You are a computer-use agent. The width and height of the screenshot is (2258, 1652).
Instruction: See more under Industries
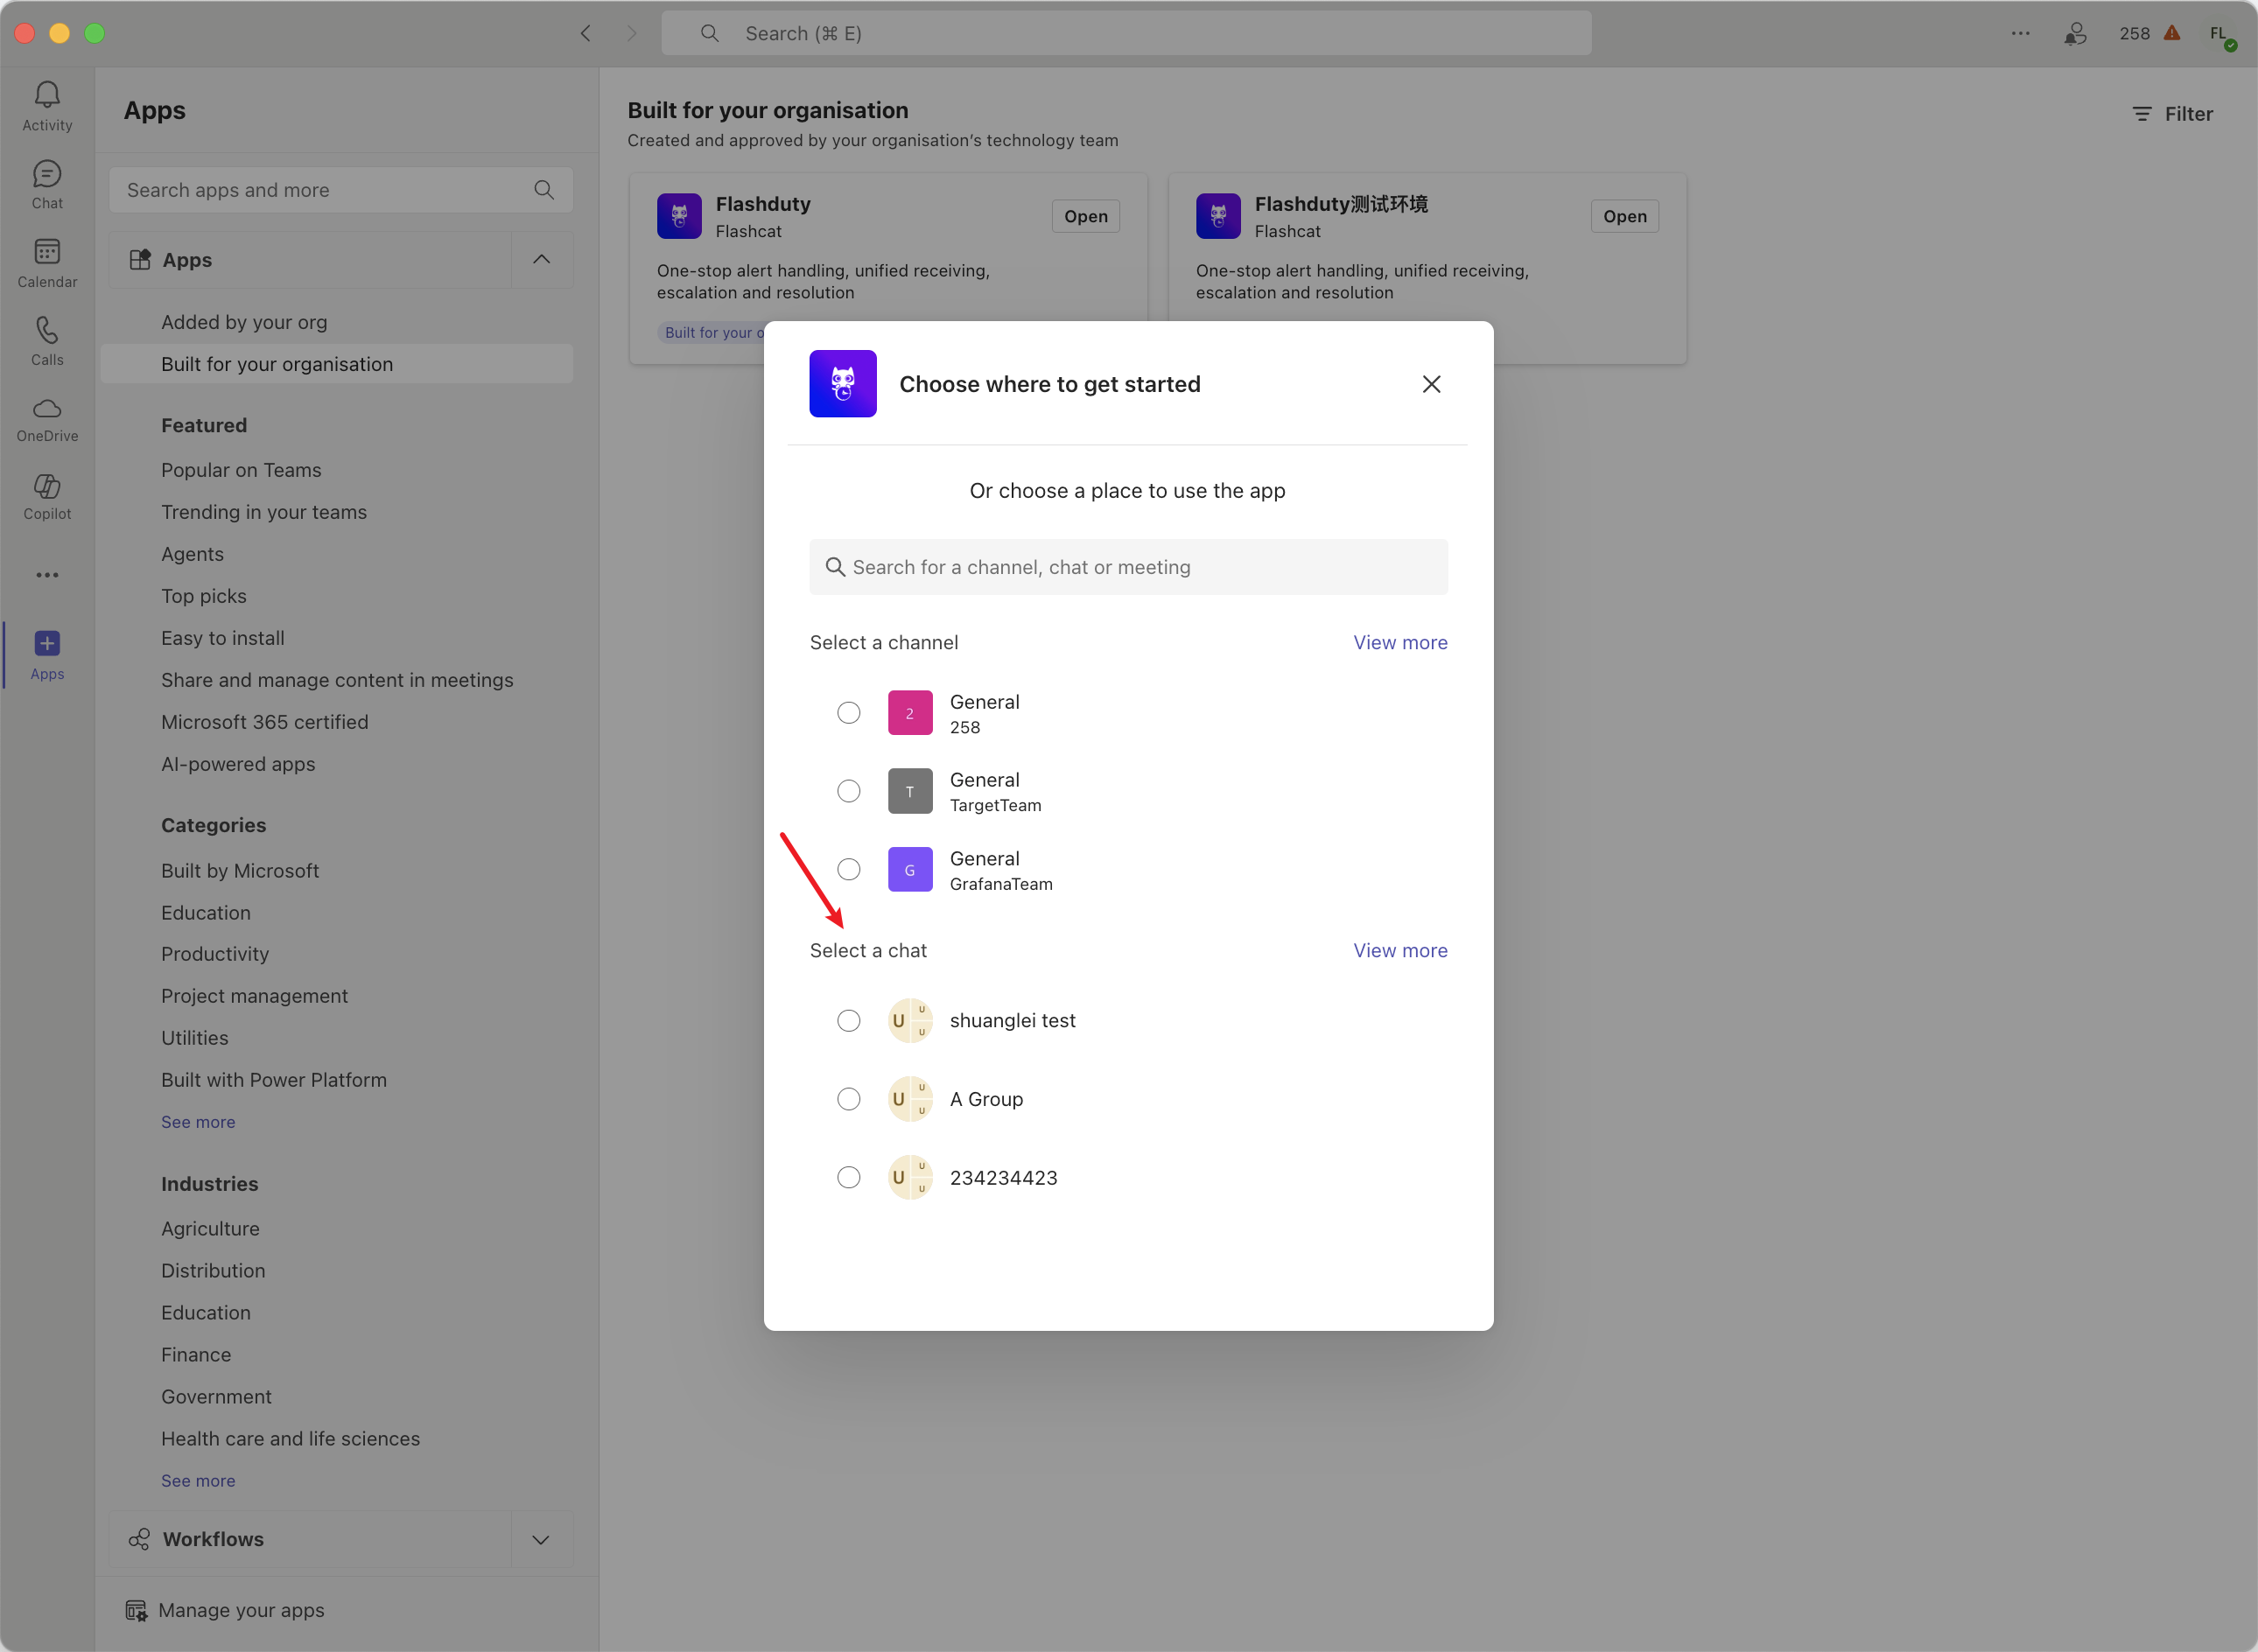click(198, 1481)
